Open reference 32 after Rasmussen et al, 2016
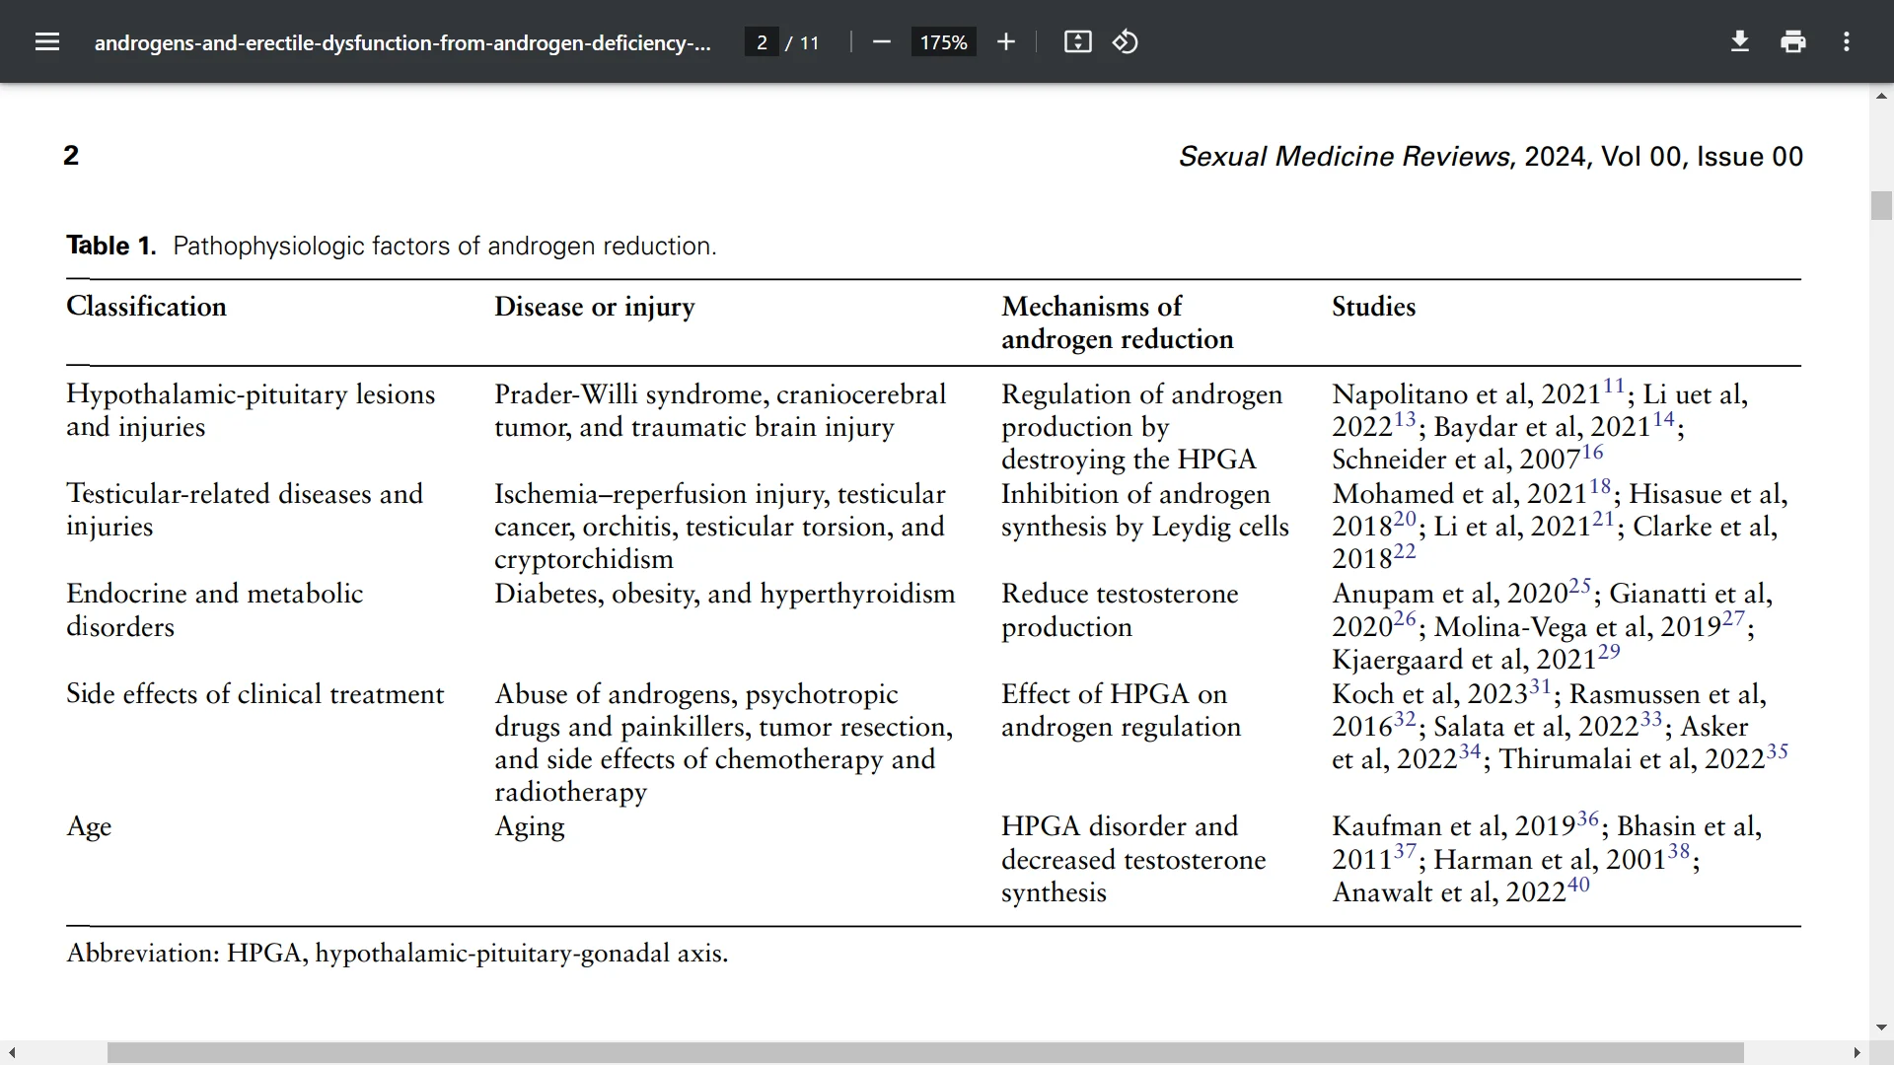The width and height of the screenshot is (1894, 1065). pyautogui.click(x=1405, y=719)
